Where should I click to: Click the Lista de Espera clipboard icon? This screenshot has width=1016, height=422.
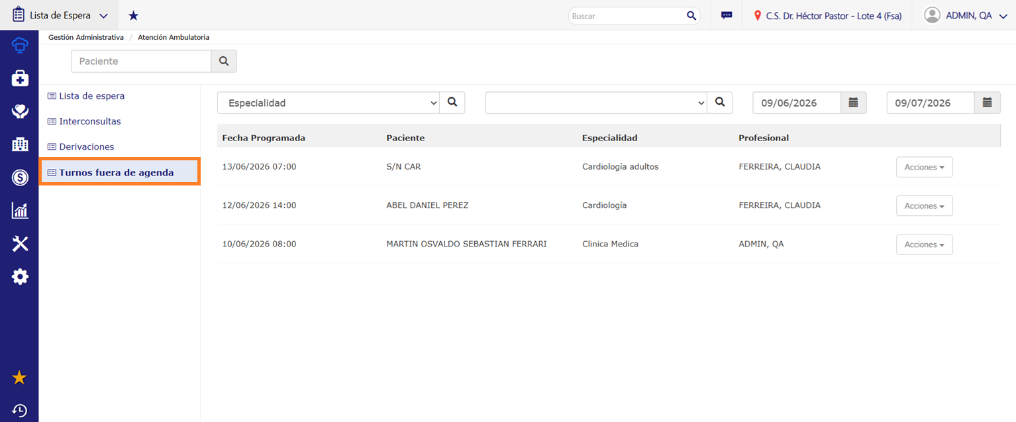(19, 15)
